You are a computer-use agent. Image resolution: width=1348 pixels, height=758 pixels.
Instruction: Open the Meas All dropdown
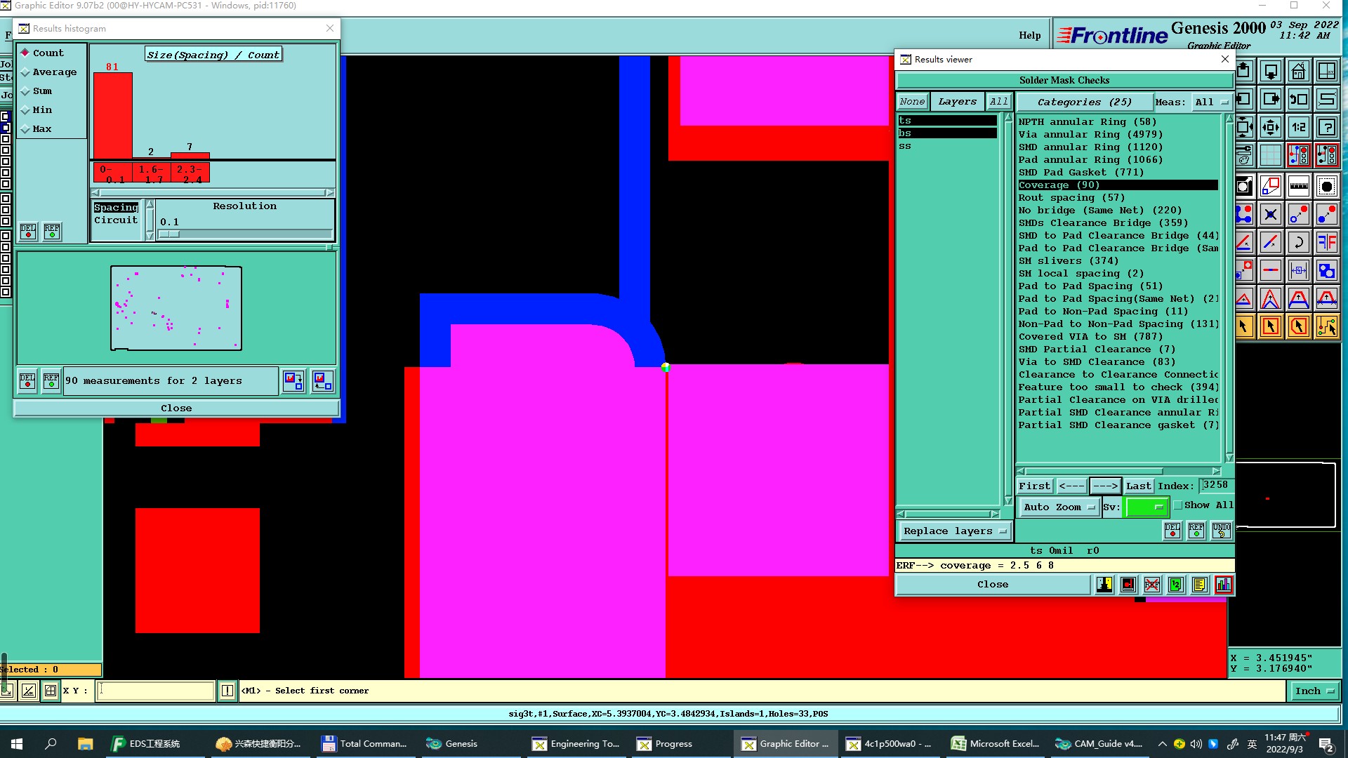pos(1212,102)
